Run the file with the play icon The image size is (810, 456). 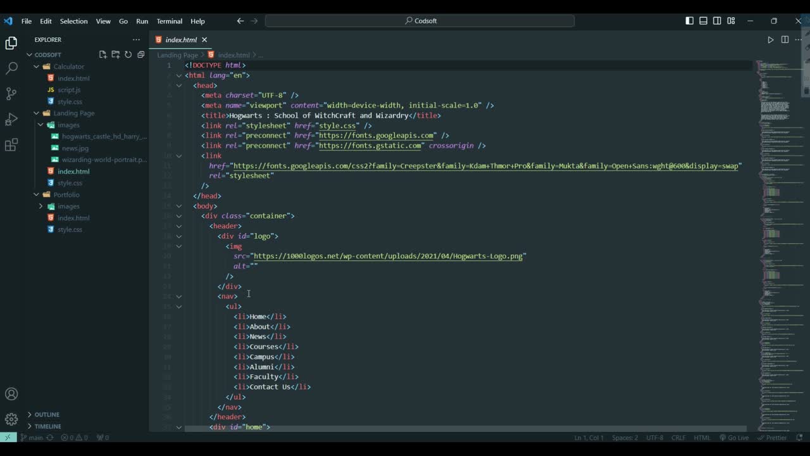[x=770, y=40]
